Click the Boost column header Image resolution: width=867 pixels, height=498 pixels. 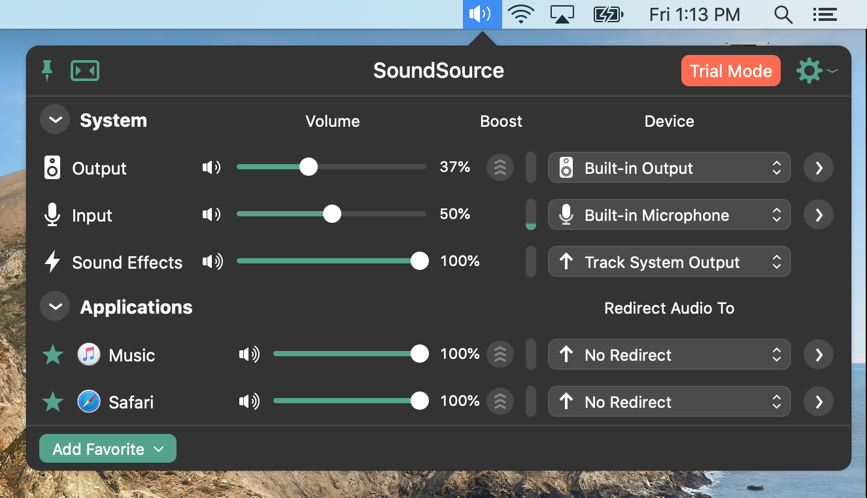point(501,122)
